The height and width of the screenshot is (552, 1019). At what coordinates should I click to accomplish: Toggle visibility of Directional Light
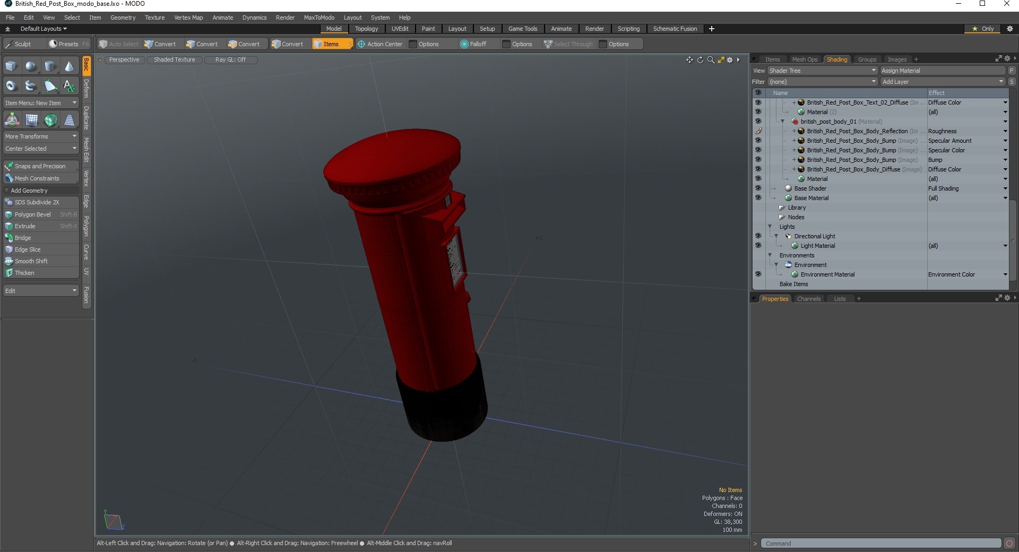coord(758,236)
